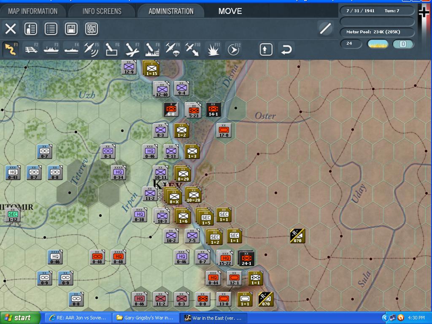Click the grid pattern icon in Administration row
This screenshot has height=324, width=432.
92,29
